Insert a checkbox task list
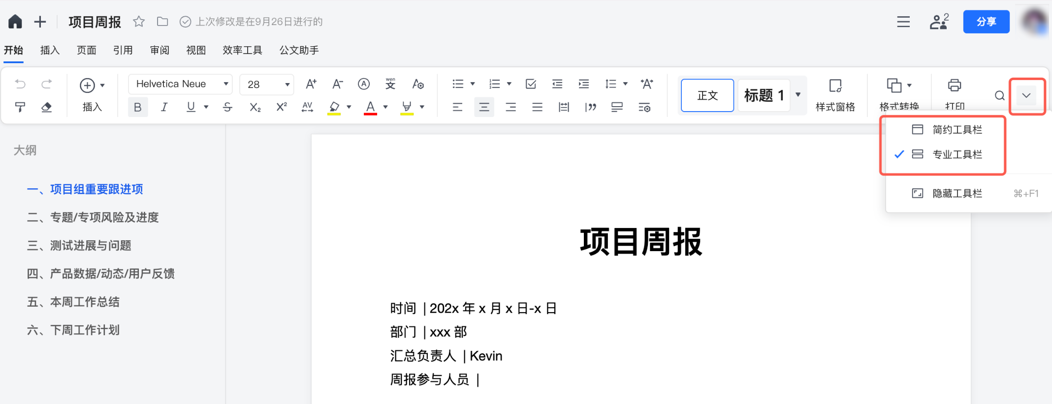This screenshot has width=1052, height=404. coord(531,84)
